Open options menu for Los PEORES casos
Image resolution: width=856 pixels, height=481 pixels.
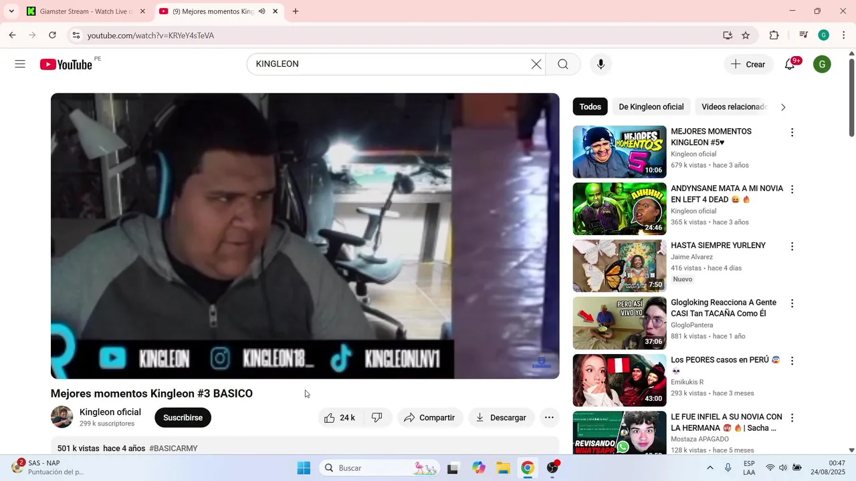[792, 361]
